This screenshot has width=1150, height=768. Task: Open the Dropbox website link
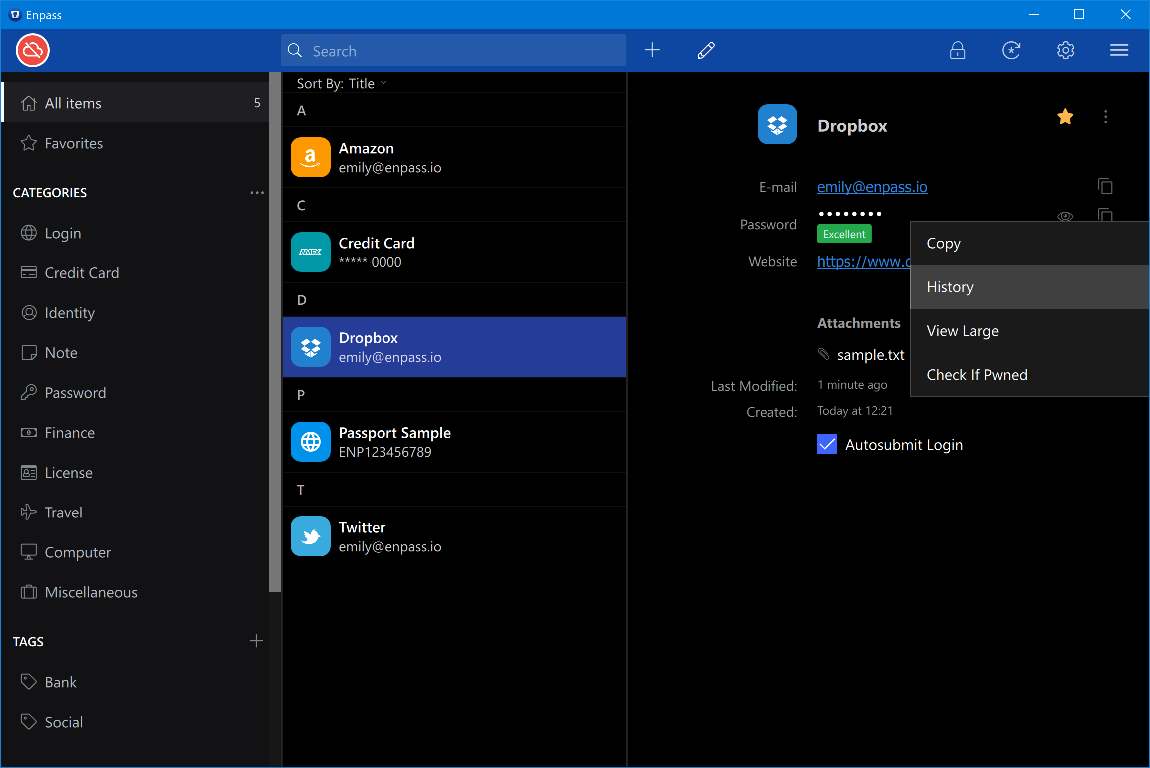tap(864, 261)
